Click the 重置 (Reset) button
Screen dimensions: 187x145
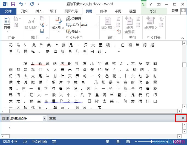click(x=53, y=118)
